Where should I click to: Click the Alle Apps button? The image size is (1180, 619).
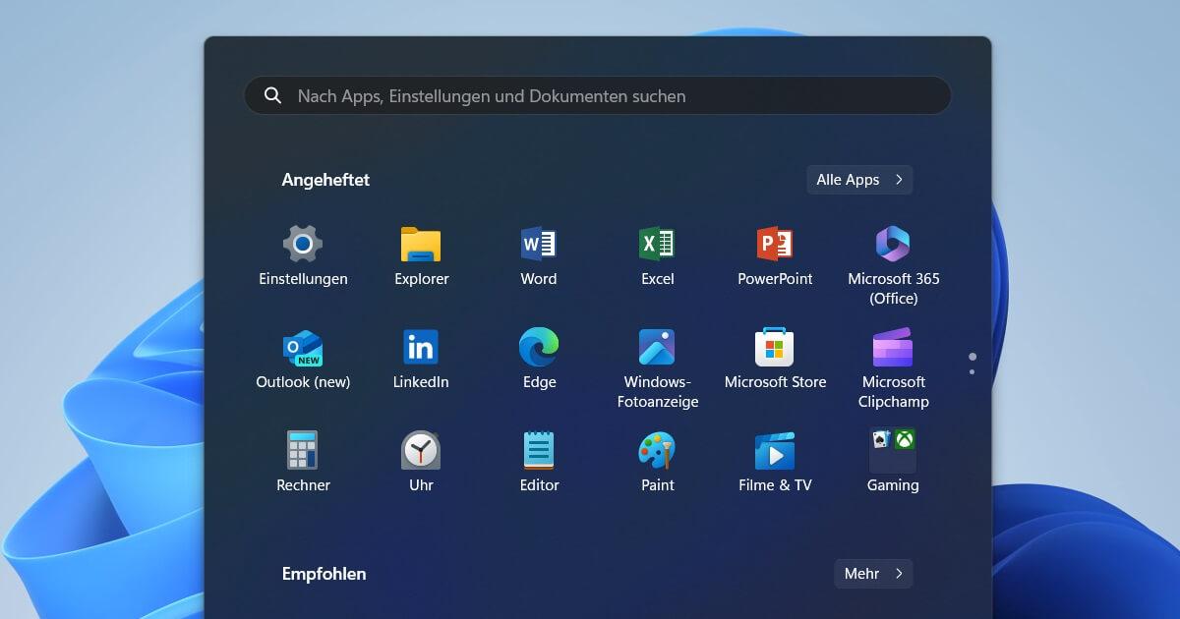coord(859,180)
